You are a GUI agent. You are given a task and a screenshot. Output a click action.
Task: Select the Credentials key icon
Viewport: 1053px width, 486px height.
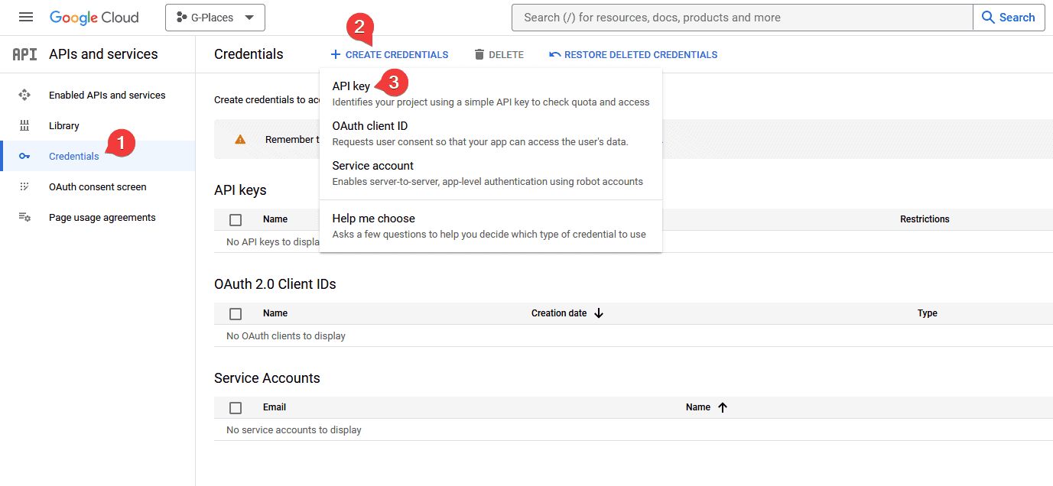click(24, 156)
